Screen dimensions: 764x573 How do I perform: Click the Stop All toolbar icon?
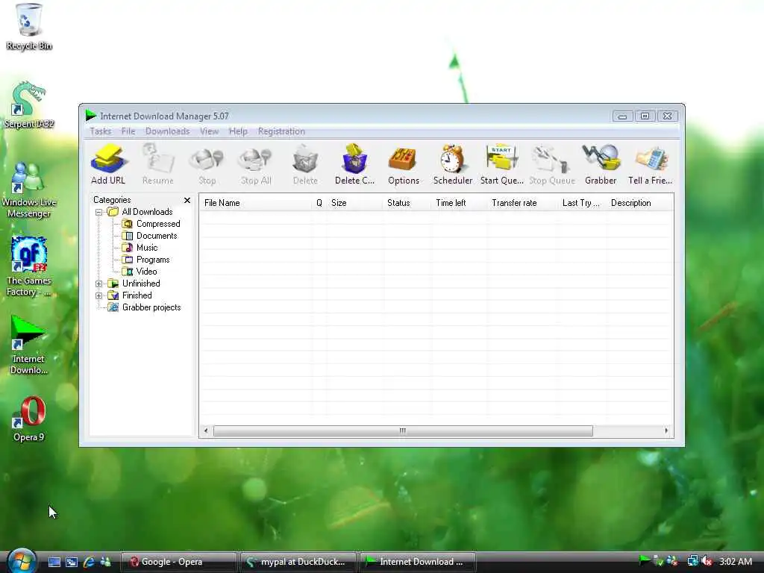coord(256,163)
